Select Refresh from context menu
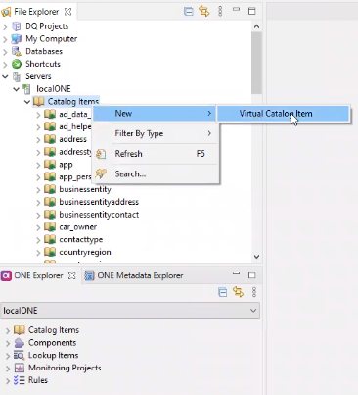This screenshot has width=358, height=395. [x=155, y=154]
